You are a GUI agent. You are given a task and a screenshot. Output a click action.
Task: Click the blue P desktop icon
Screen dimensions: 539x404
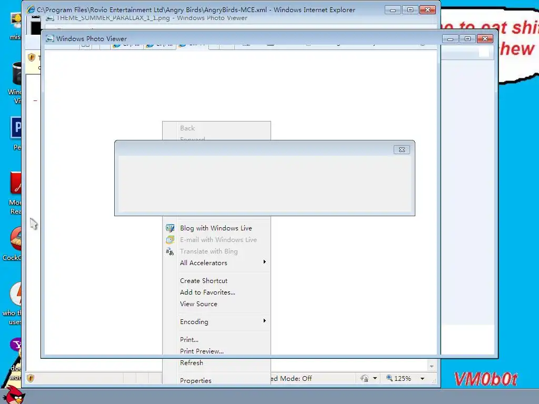click(16, 127)
